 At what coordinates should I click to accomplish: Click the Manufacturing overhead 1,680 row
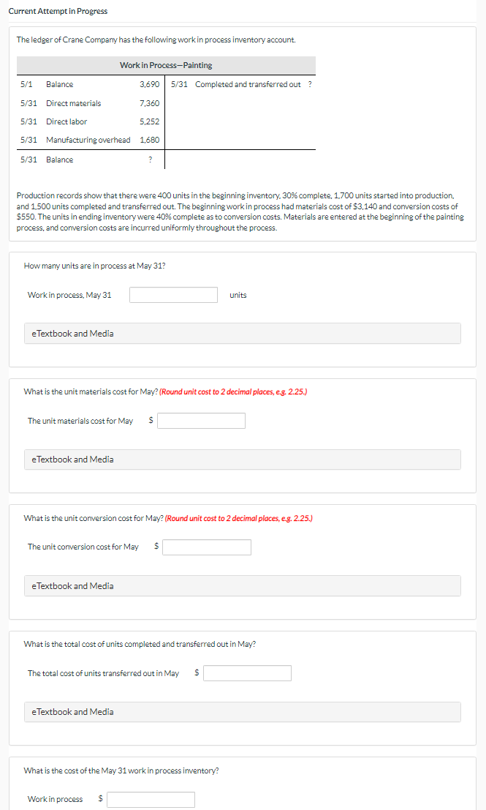[x=88, y=139]
